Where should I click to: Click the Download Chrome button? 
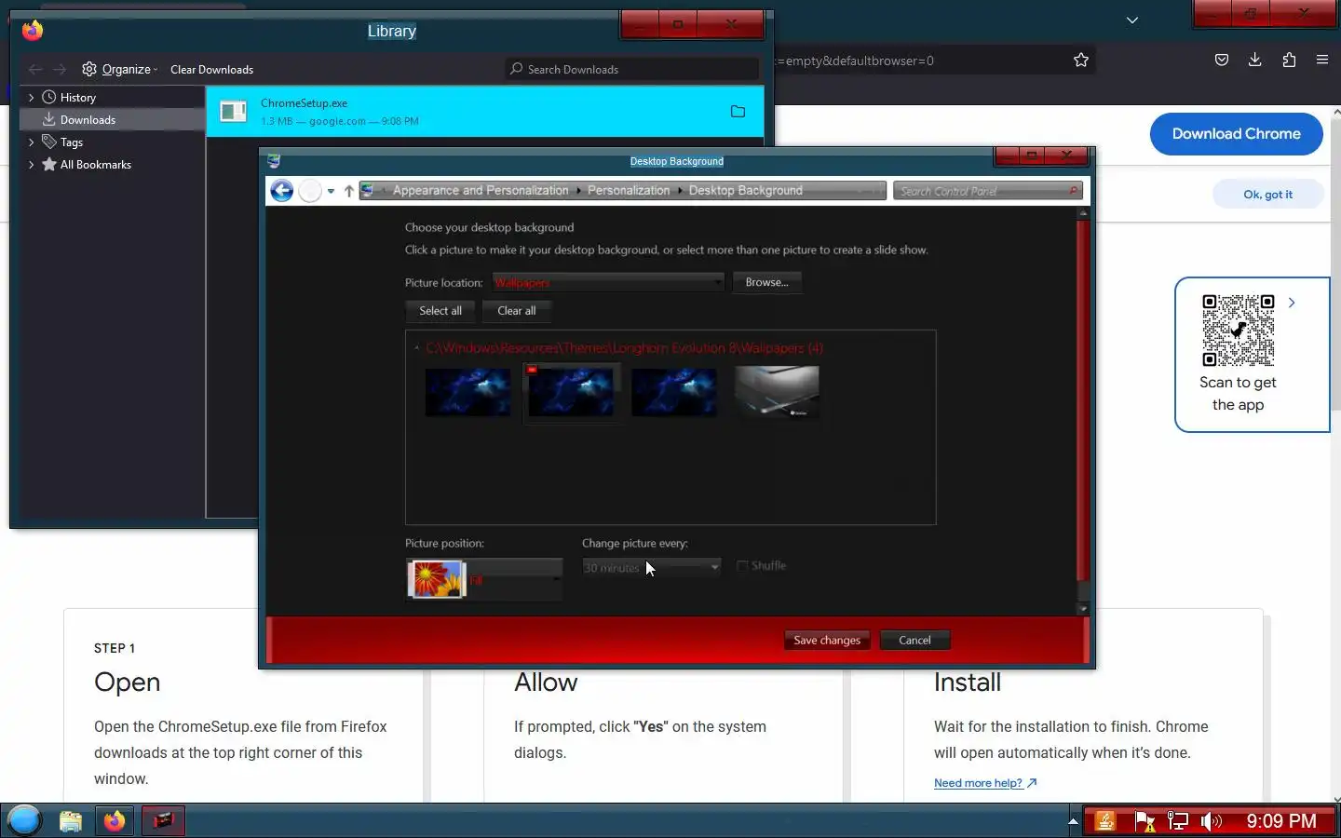(x=1236, y=134)
